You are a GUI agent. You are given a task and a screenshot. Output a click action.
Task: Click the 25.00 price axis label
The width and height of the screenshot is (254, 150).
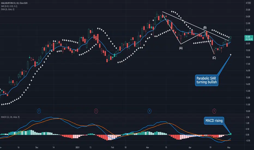[x=248, y=10]
